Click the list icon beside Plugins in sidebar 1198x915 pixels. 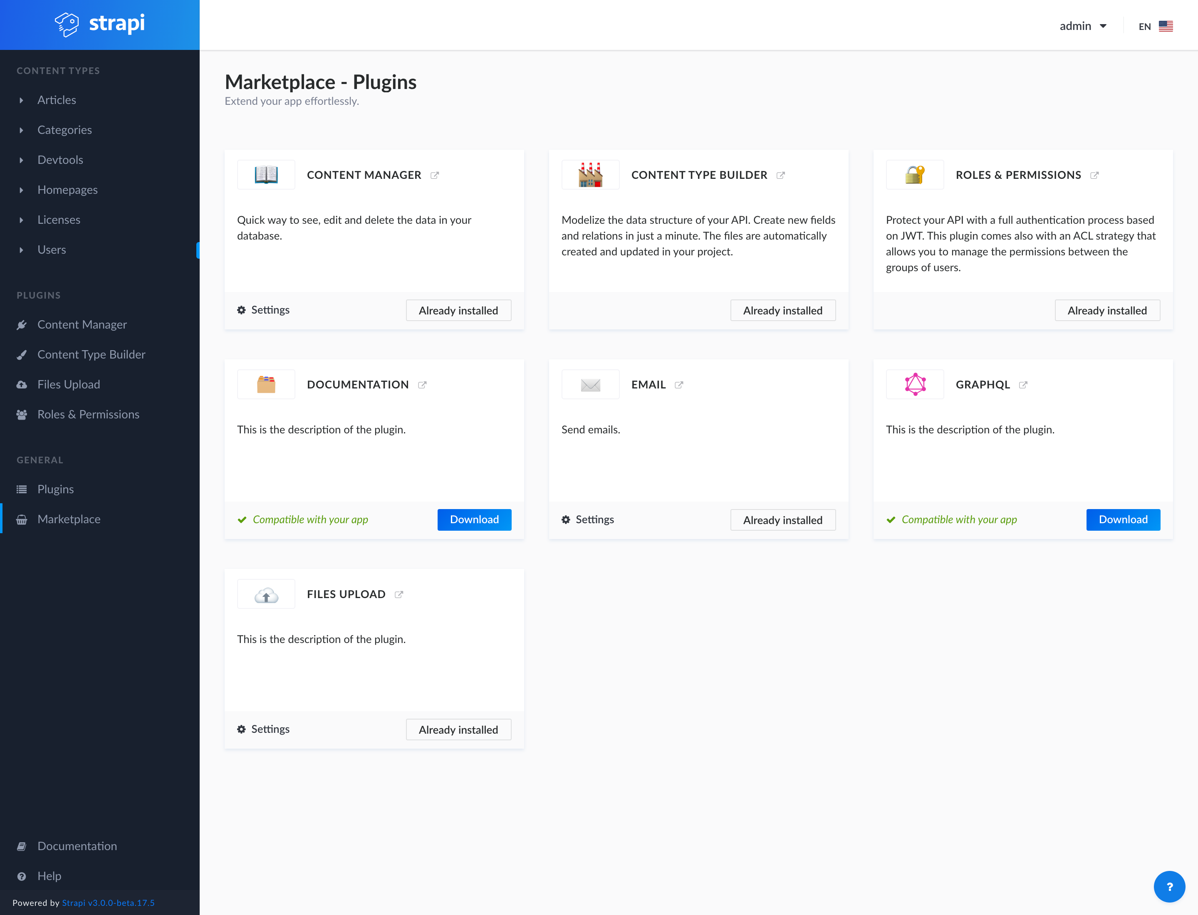(22, 490)
